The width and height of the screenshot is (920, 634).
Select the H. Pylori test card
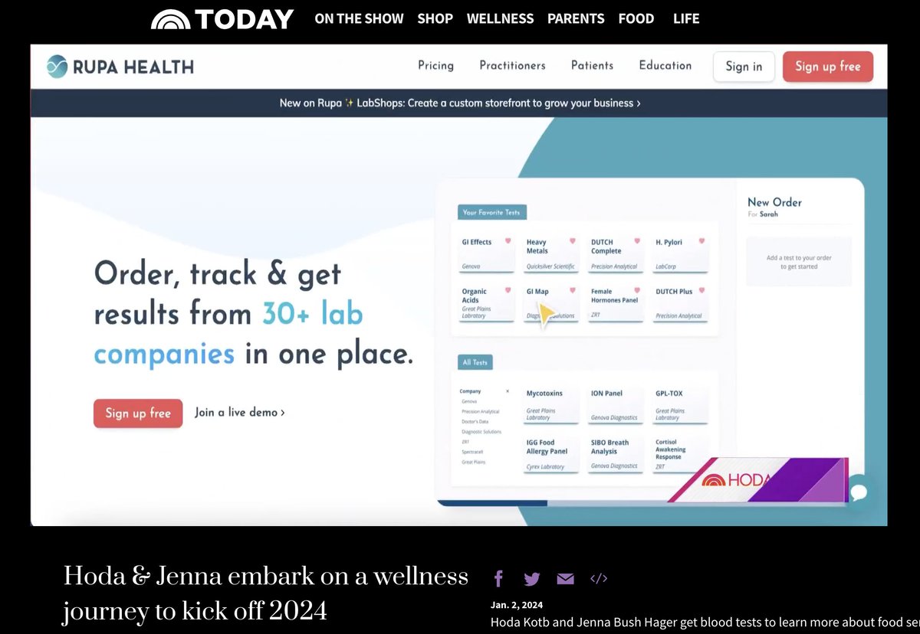[681, 254]
